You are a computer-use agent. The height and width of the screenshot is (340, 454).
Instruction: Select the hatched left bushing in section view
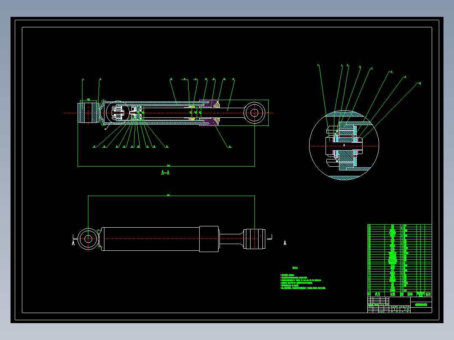[88, 113]
